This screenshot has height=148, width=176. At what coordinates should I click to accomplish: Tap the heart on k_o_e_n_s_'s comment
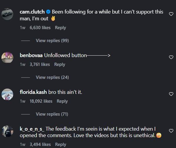(171, 131)
